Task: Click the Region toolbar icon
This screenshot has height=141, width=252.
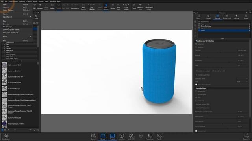Action: click(52, 7)
